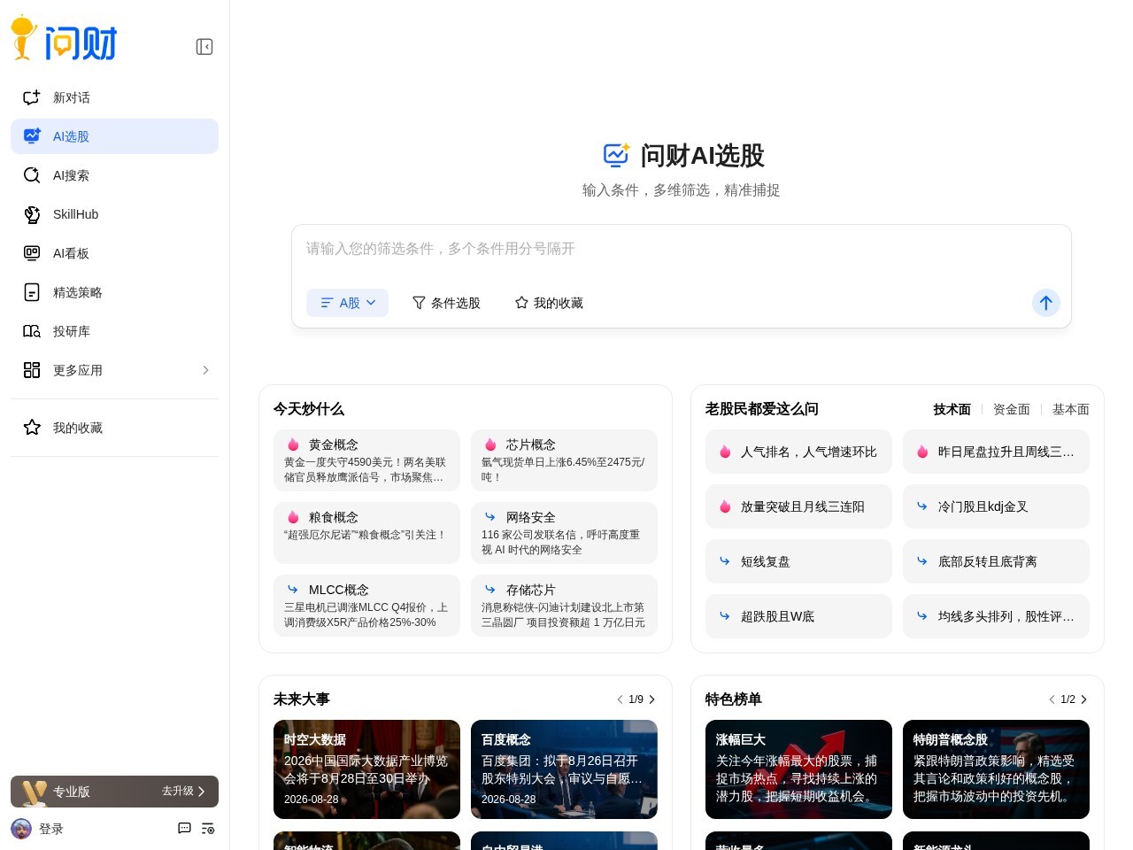This screenshot has width=1133, height=850.
Task: Select the 存储芯片 card
Action: tap(564, 606)
